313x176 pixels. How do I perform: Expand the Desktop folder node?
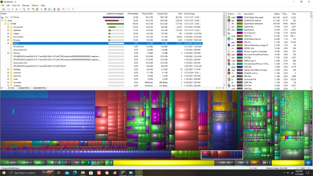[x=8, y=70]
